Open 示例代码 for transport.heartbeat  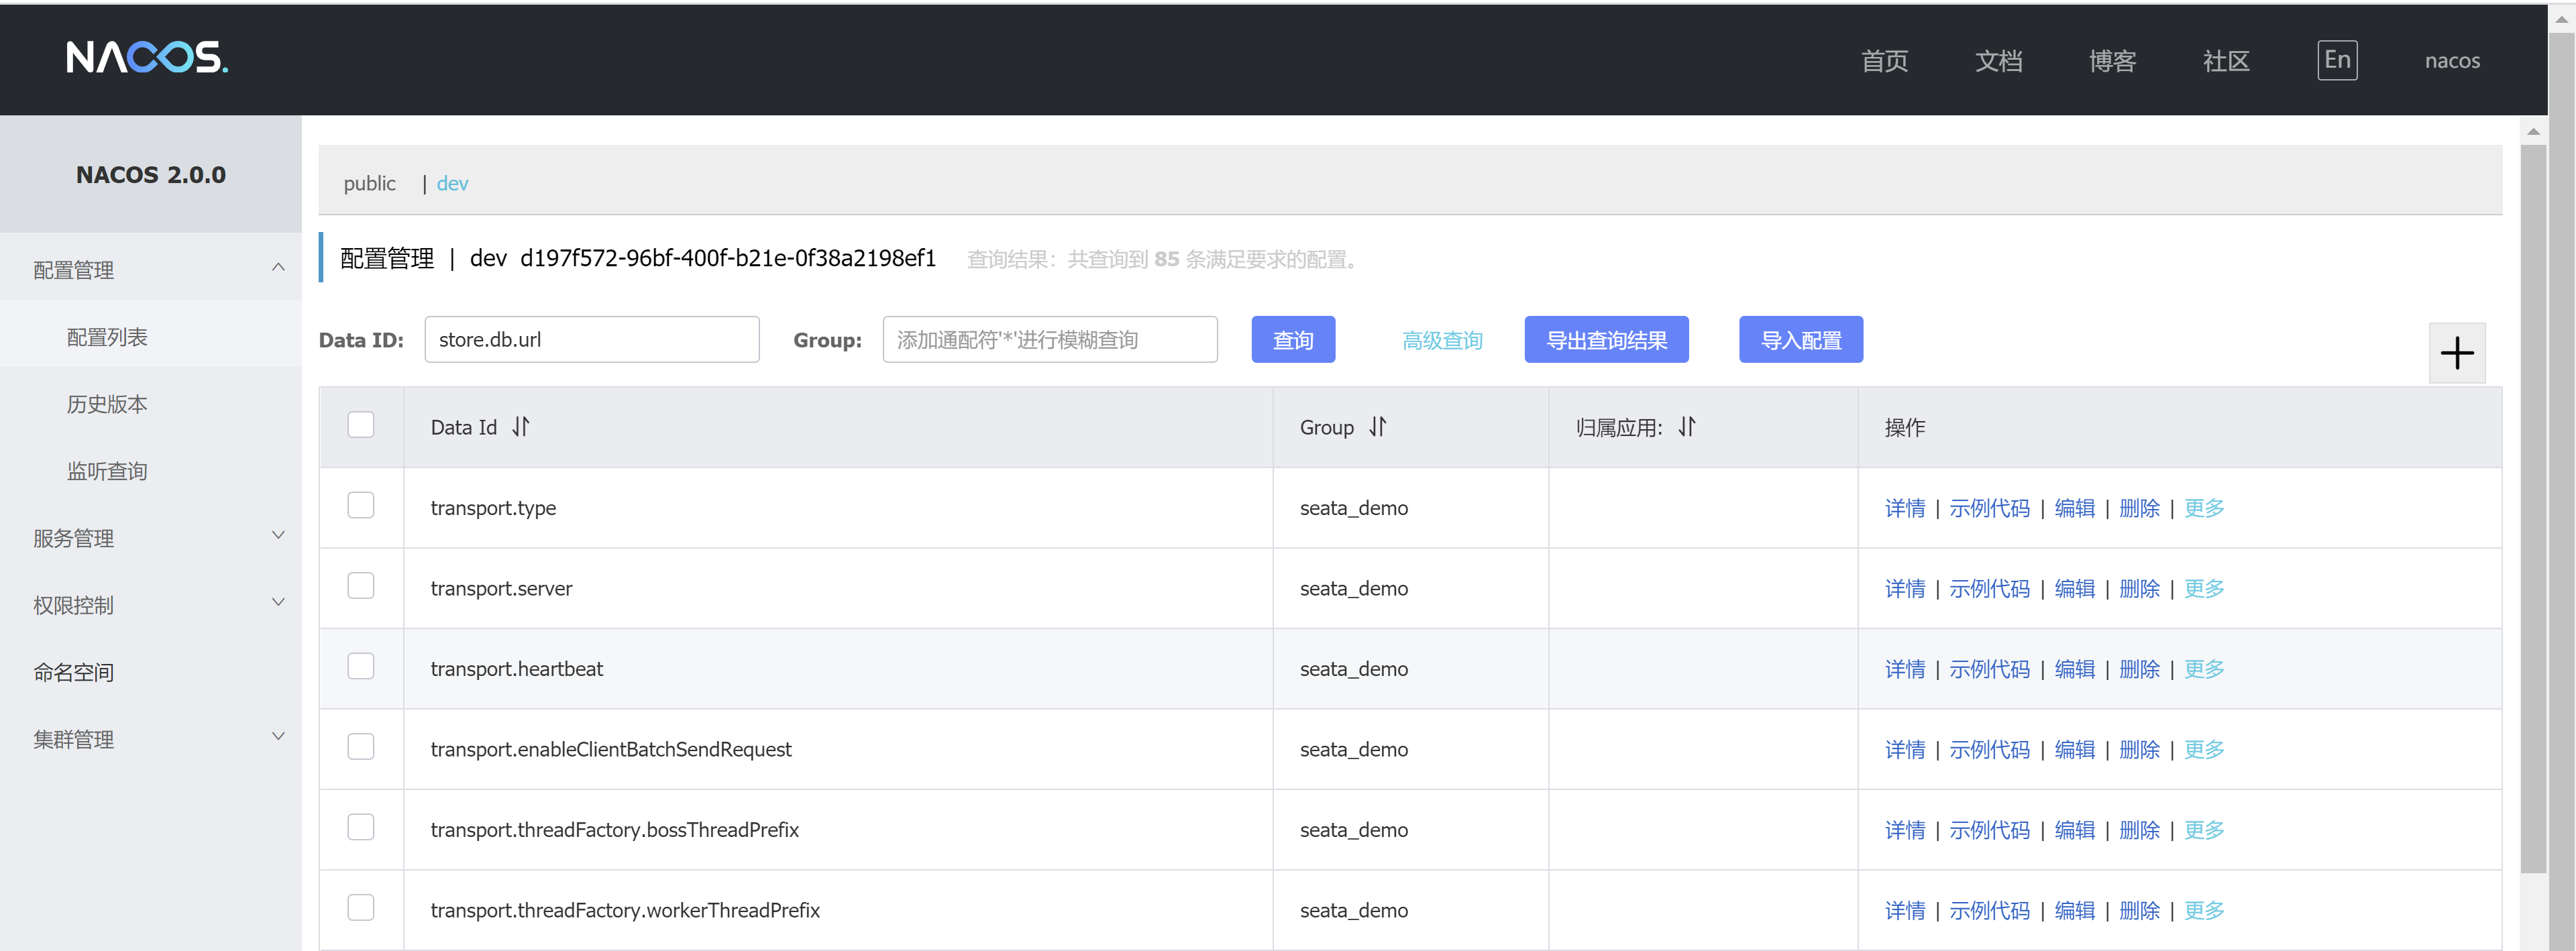point(1989,669)
